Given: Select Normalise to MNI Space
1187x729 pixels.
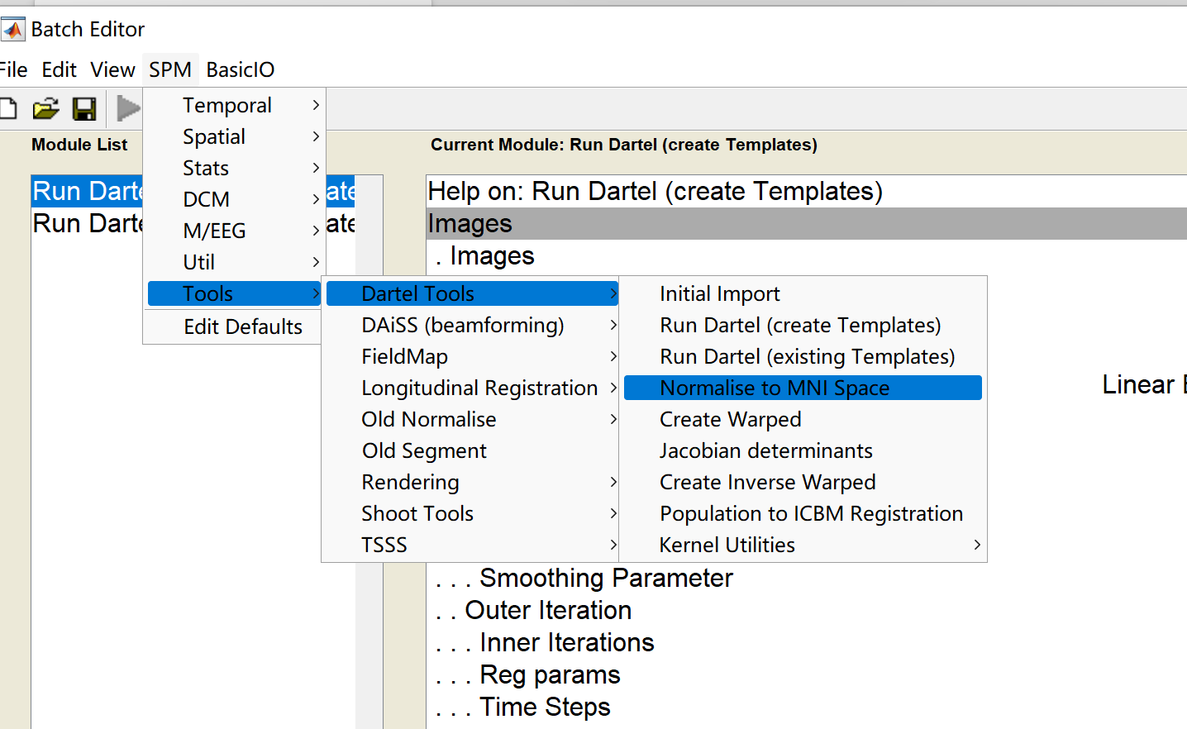Looking at the screenshot, I should (803, 388).
